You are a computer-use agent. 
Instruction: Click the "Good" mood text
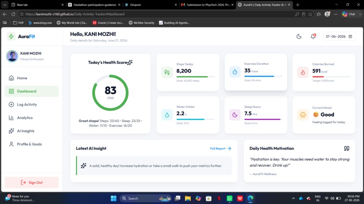point(327,114)
